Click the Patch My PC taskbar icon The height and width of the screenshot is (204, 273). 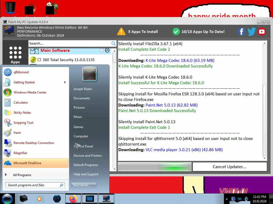pyautogui.click(x=106, y=199)
